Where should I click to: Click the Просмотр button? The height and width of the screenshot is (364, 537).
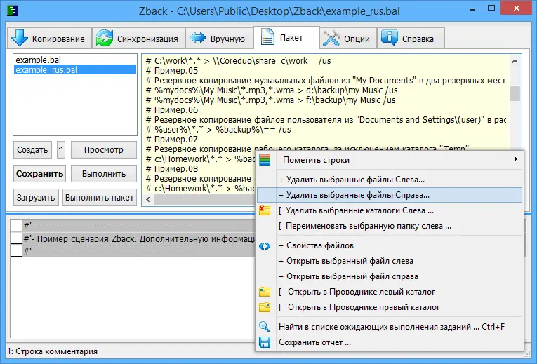[x=104, y=150]
